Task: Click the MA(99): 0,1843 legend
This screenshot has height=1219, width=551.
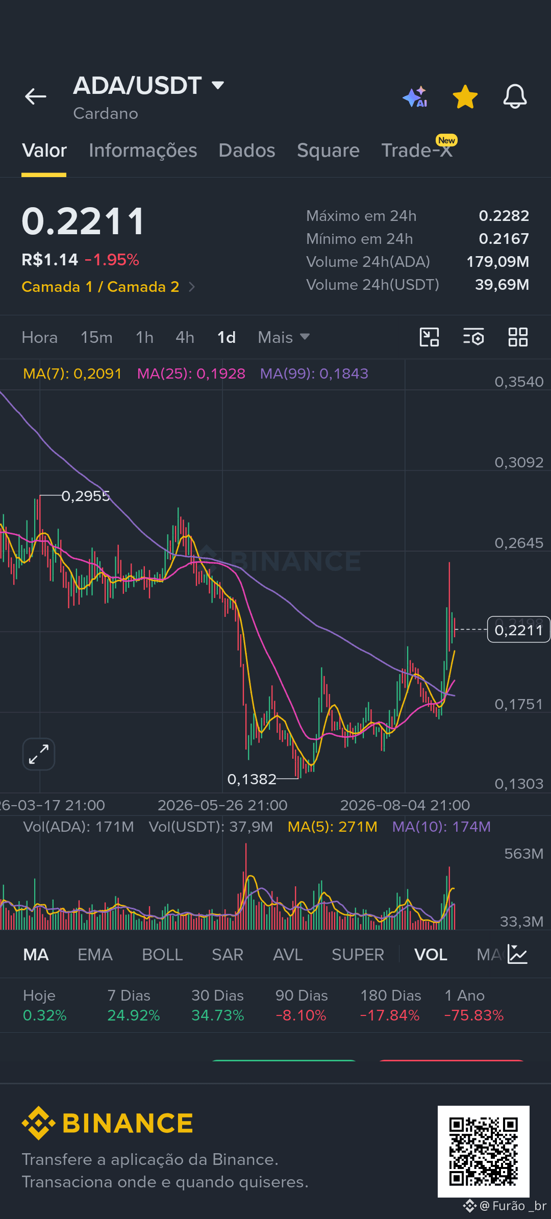Action: 314,374
